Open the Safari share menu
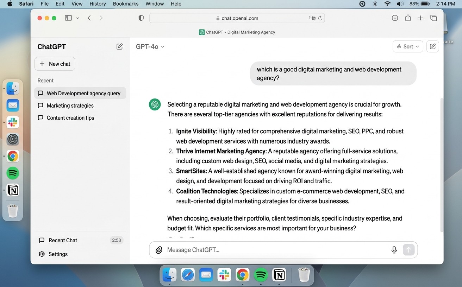Viewport: 462px width, 287px height. click(408, 18)
